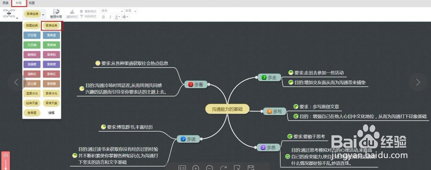Go to next image with right arrow
This screenshot has width=431, height=170.
point(418,82)
